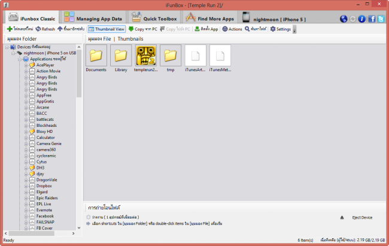Collapse the nightmoon iPhone 5 on USB node

tap(13, 53)
